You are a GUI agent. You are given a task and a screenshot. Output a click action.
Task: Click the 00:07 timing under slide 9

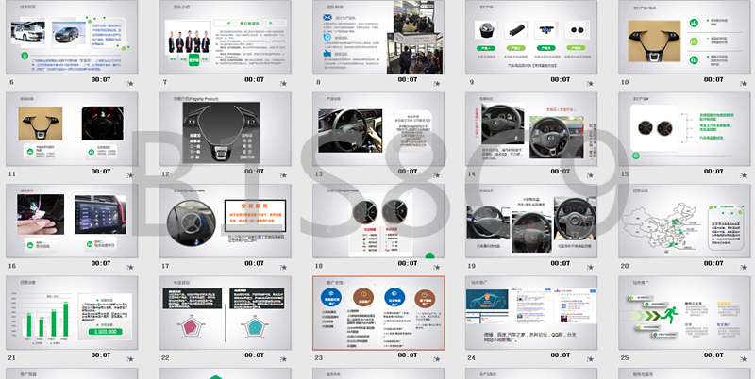click(560, 79)
